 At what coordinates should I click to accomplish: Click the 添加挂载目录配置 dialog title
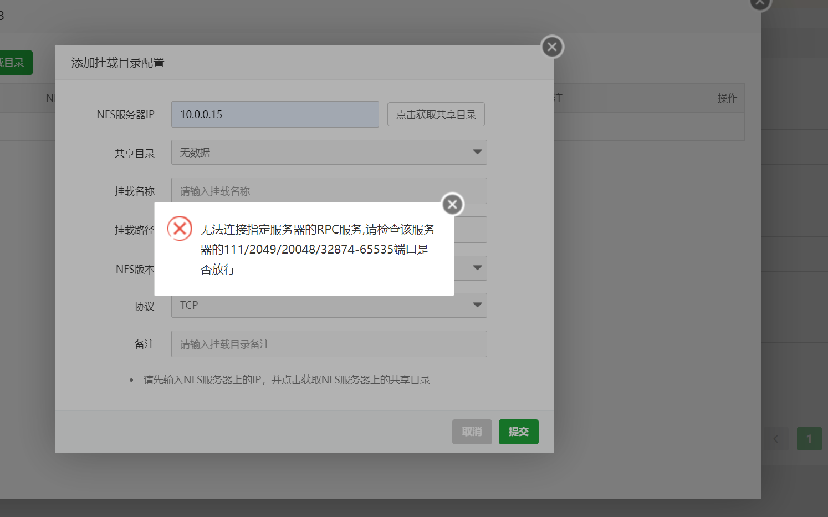[x=118, y=63]
